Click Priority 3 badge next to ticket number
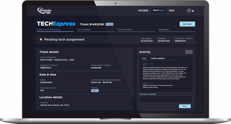This screenshot has width=231, height=124. coord(109,24)
